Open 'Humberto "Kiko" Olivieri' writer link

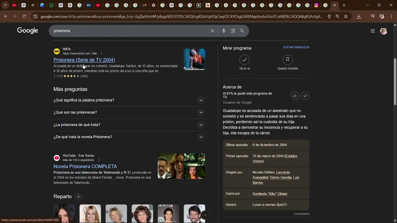tap(270, 194)
